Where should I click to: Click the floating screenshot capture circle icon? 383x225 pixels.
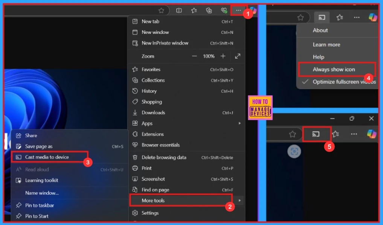[294, 151]
